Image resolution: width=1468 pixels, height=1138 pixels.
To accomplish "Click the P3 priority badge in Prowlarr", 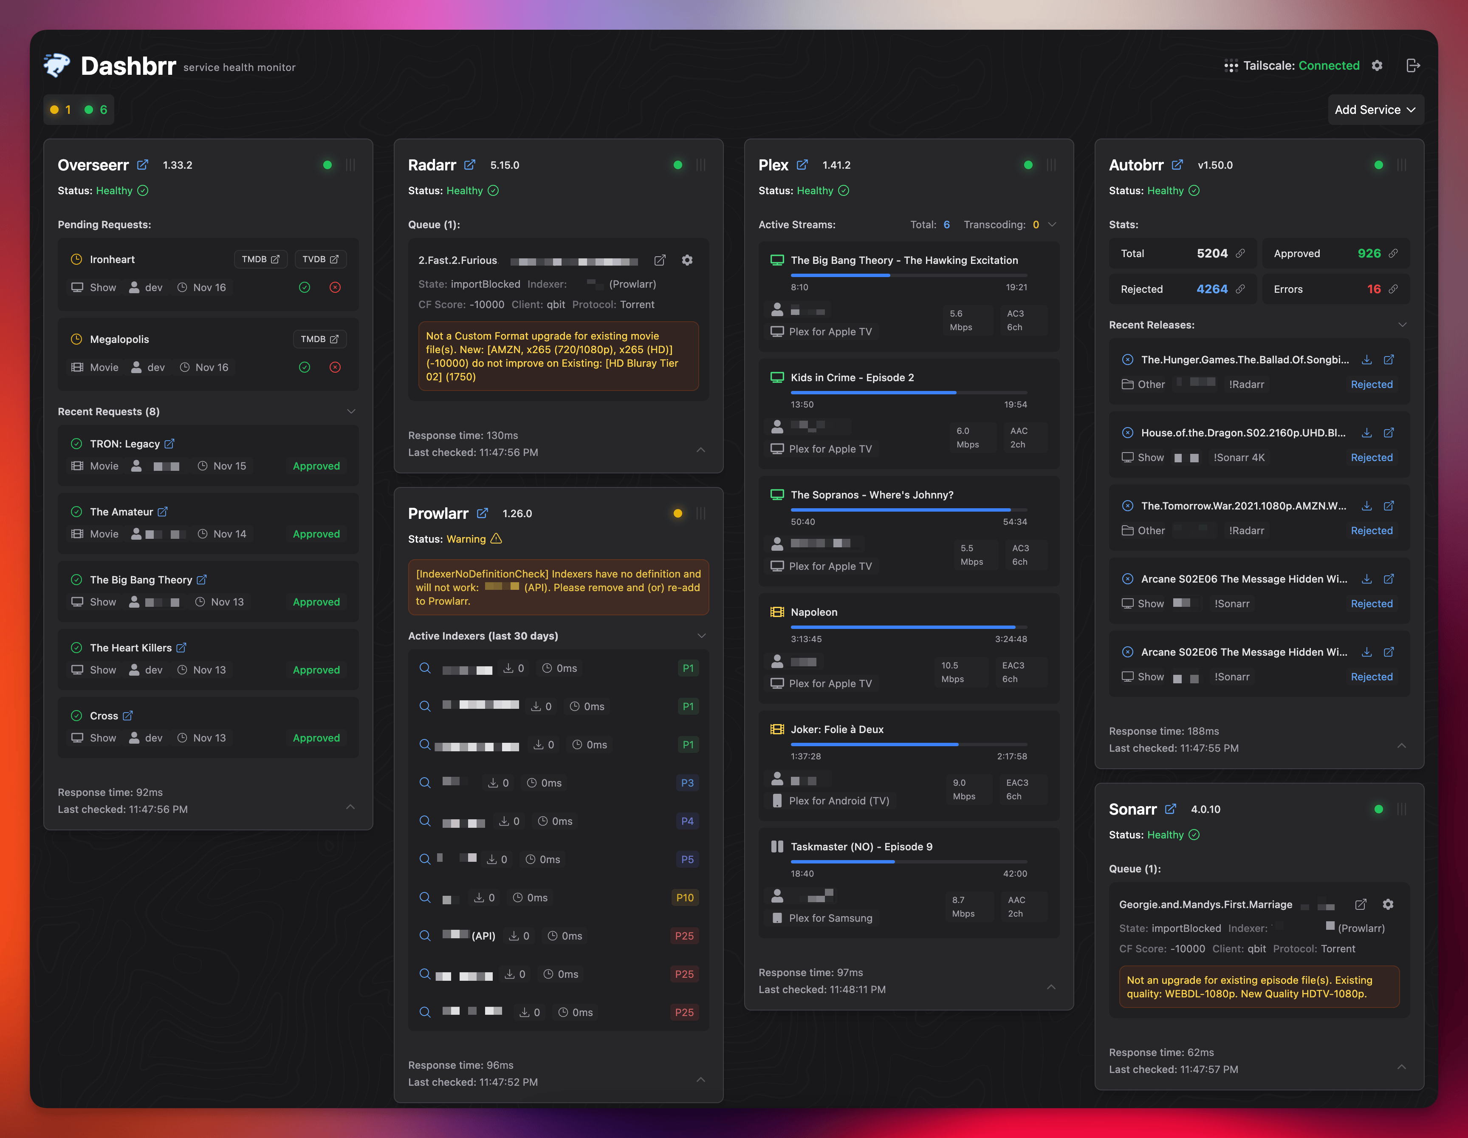I will pyautogui.click(x=687, y=783).
